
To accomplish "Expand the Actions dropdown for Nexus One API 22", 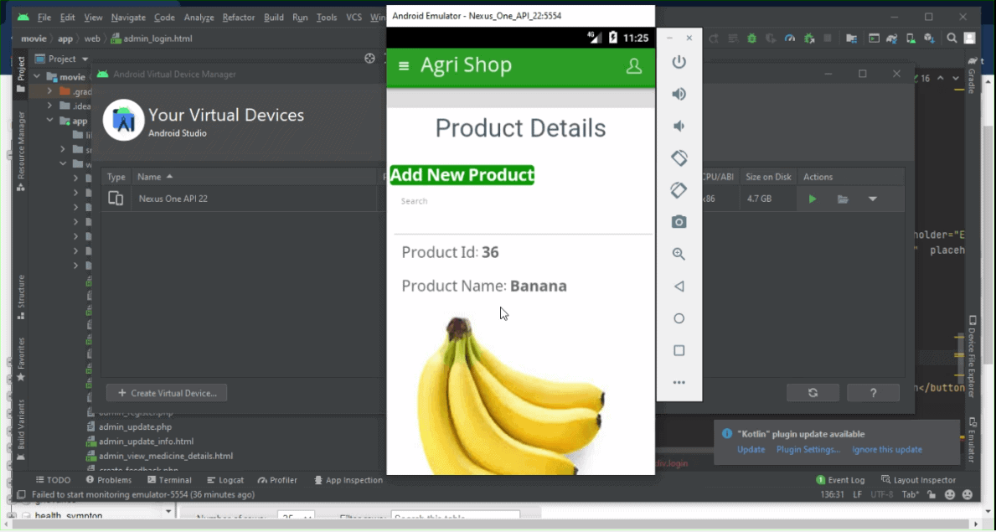I will [x=872, y=199].
